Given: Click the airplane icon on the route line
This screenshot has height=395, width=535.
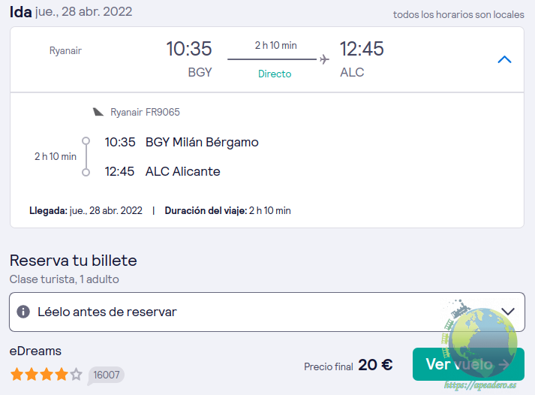Looking at the screenshot, I should pyautogui.click(x=324, y=59).
